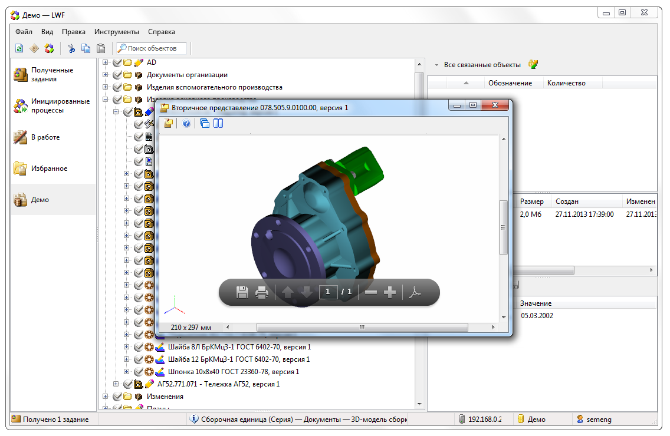This screenshot has width=670, height=436.
Task: Open the Вид menu
Action: pyautogui.click(x=47, y=32)
